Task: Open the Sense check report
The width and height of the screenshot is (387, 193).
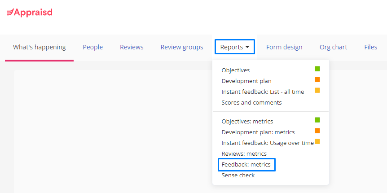Action: pyautogui.click(x=238, y=175)
